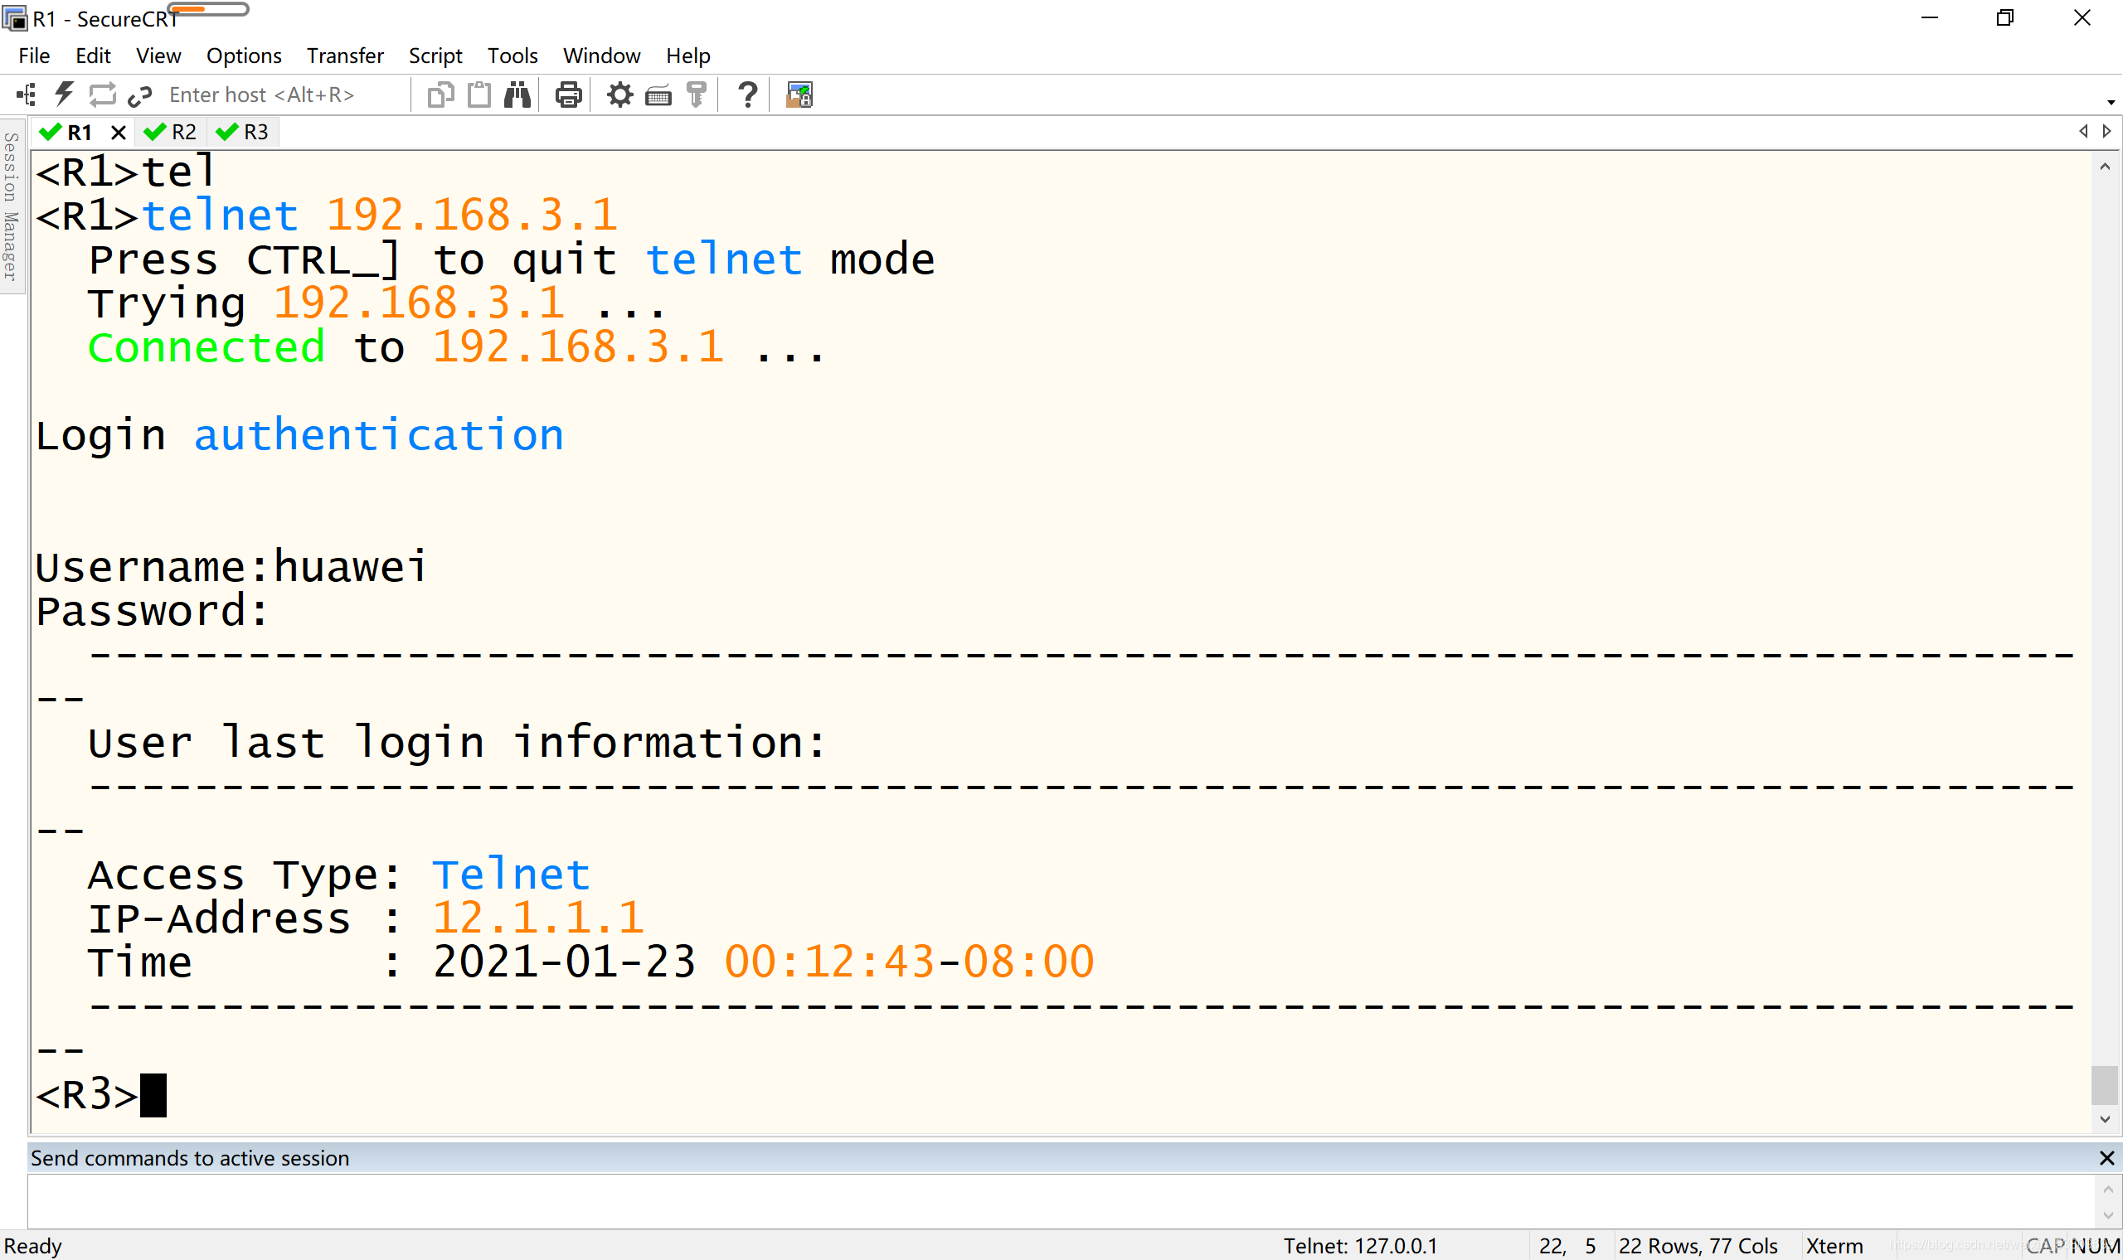Click 'Login authentication' terminal line
Image resolution: width=2123 pixels, height=1260 pixels.
pos(299,436)
